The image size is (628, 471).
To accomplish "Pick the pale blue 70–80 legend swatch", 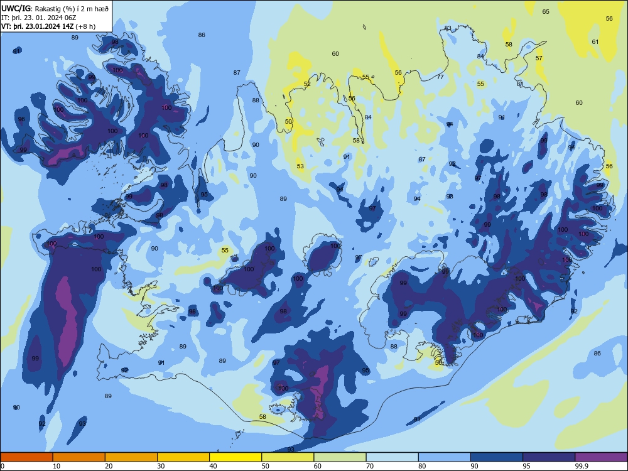I will click(392, 457).
